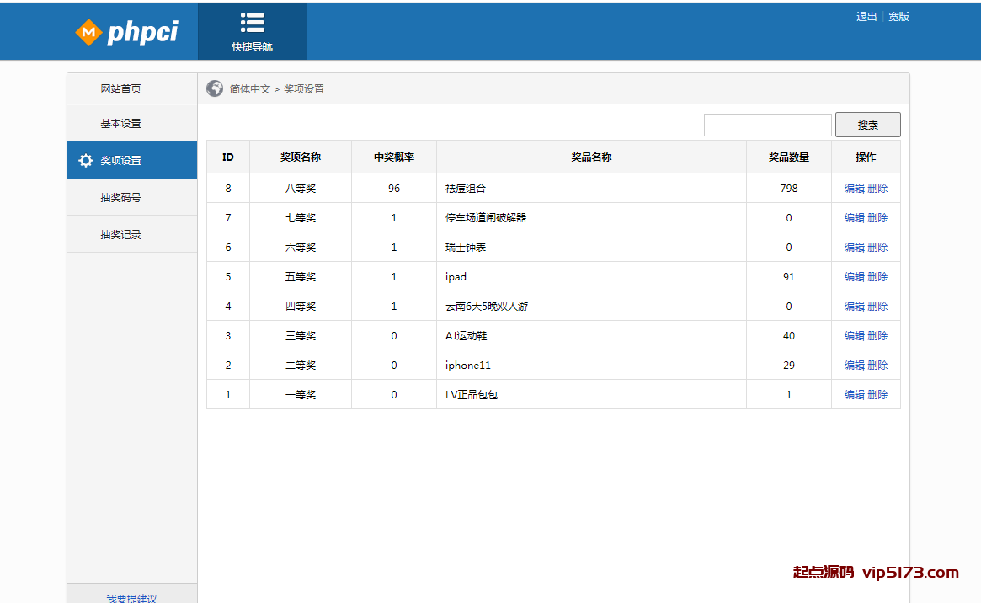Image resolution: width=981 pixels, height=603 pixels.
Task: Go to 抽奖记录 in the sidebar
Action: coord(120,235)
